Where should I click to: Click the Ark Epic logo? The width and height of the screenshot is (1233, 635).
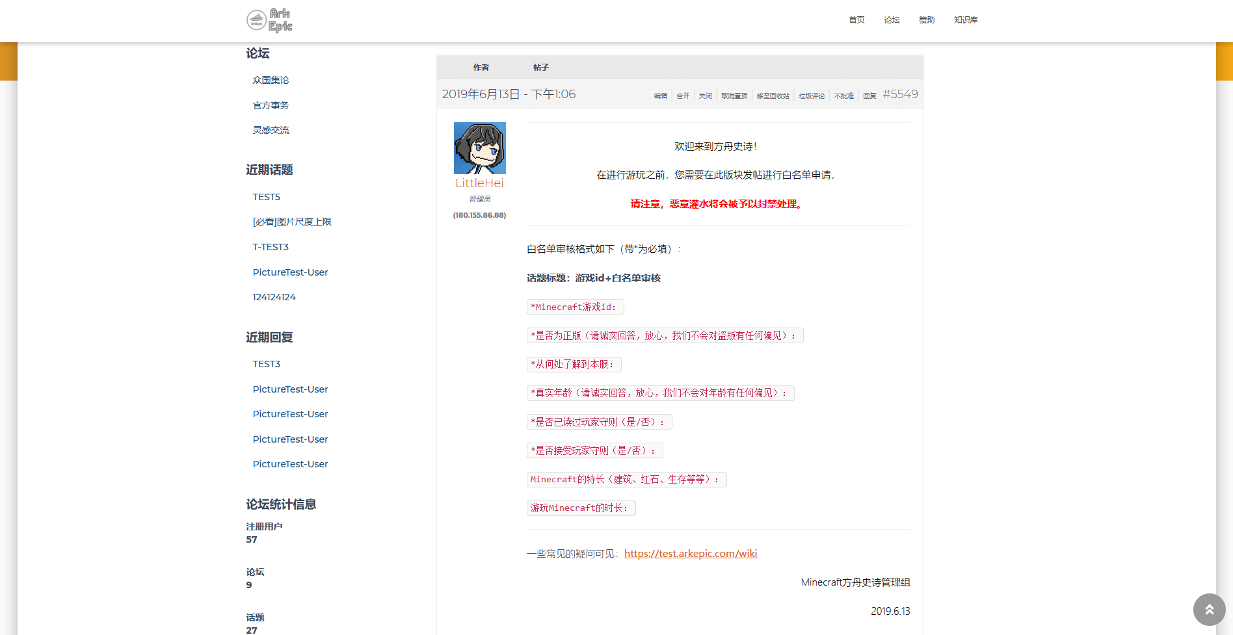pos(269,20)
